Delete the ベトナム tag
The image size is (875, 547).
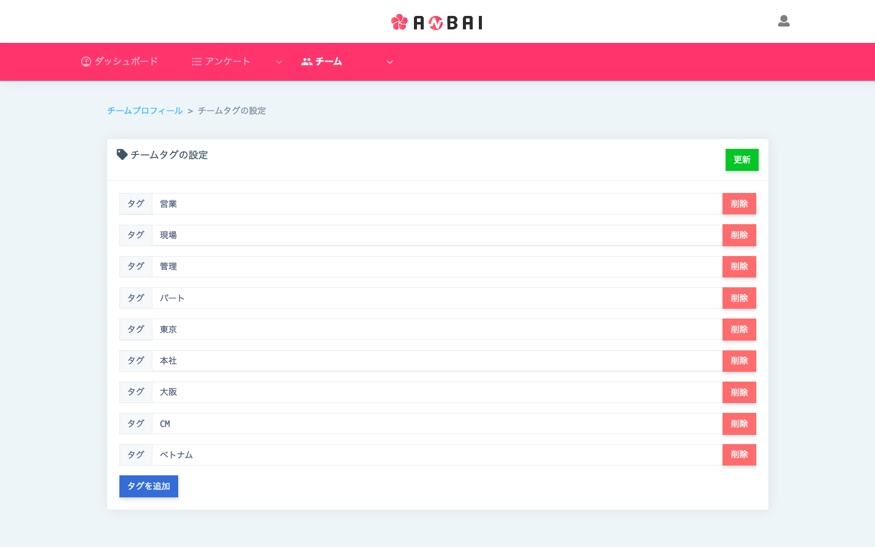739,455
